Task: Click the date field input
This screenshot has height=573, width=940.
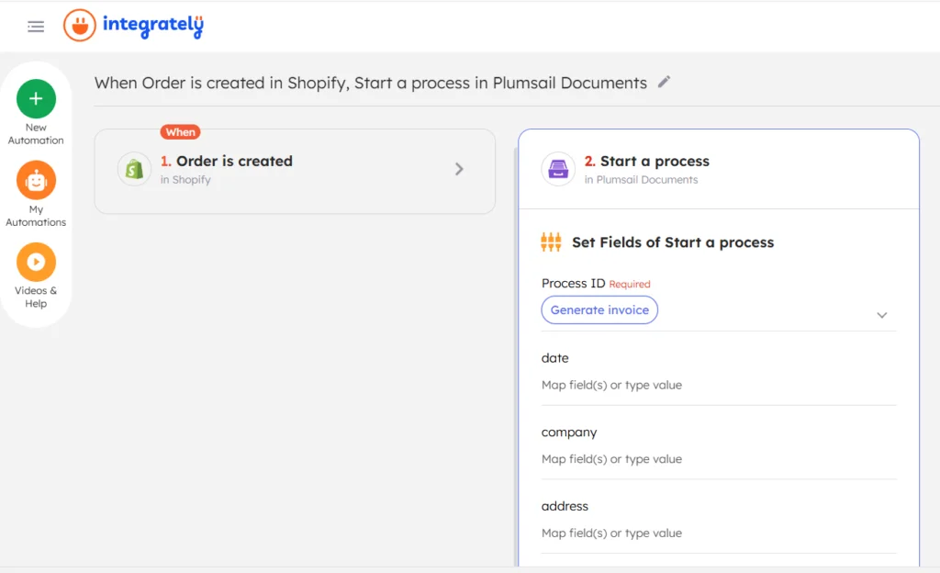Action: click(719, 384)
